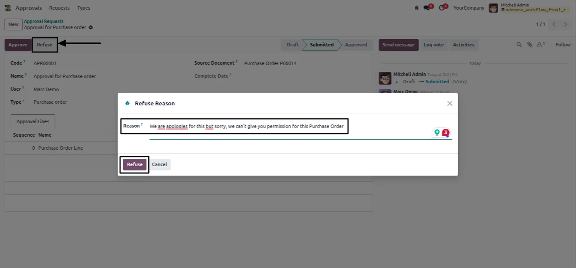576x268 pixels.
Task: Confirm with the dialog Refuse button
Action: tap(135, 164)
